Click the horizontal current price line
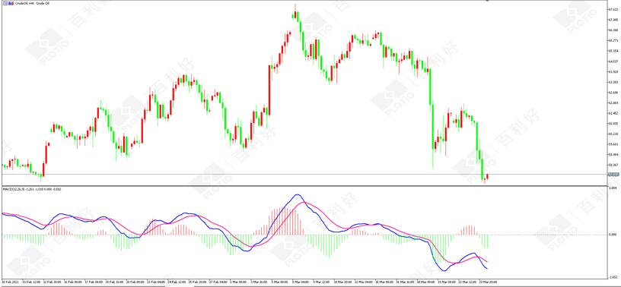The height and width of the screenshot is (287, 621). [304, 175]
